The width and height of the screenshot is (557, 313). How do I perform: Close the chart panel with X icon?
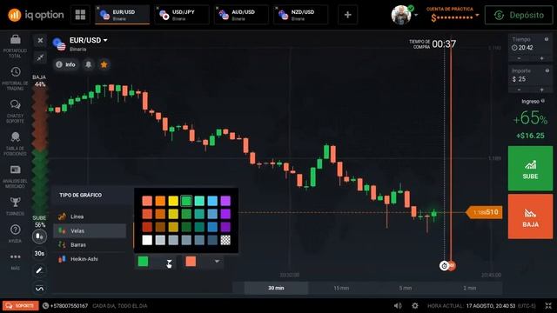point(40,41)
